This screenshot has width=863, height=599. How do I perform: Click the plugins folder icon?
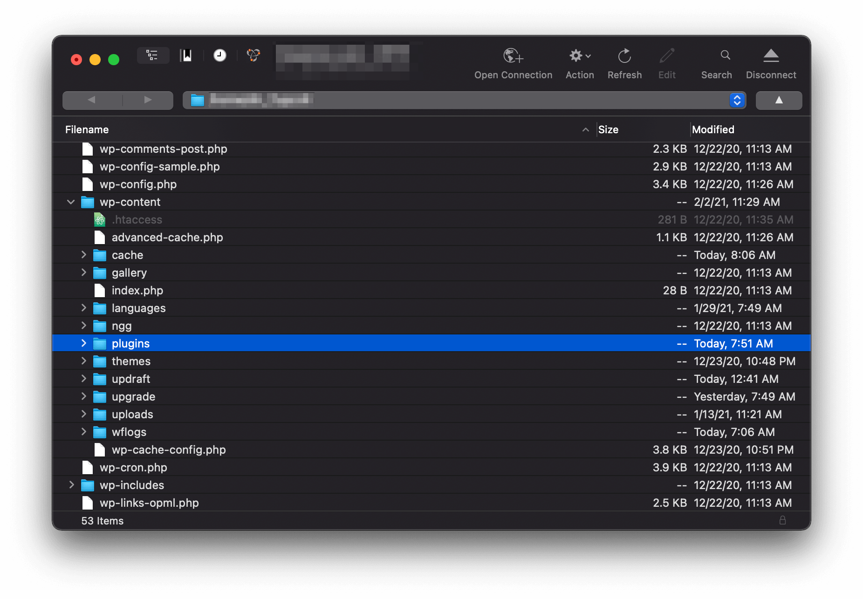click(100, 343)
